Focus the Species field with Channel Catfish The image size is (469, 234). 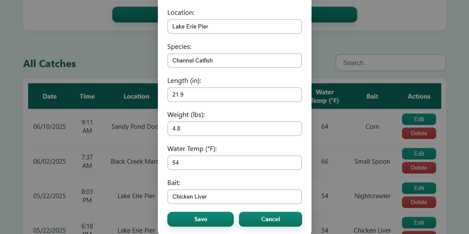[x=234, y=60]
